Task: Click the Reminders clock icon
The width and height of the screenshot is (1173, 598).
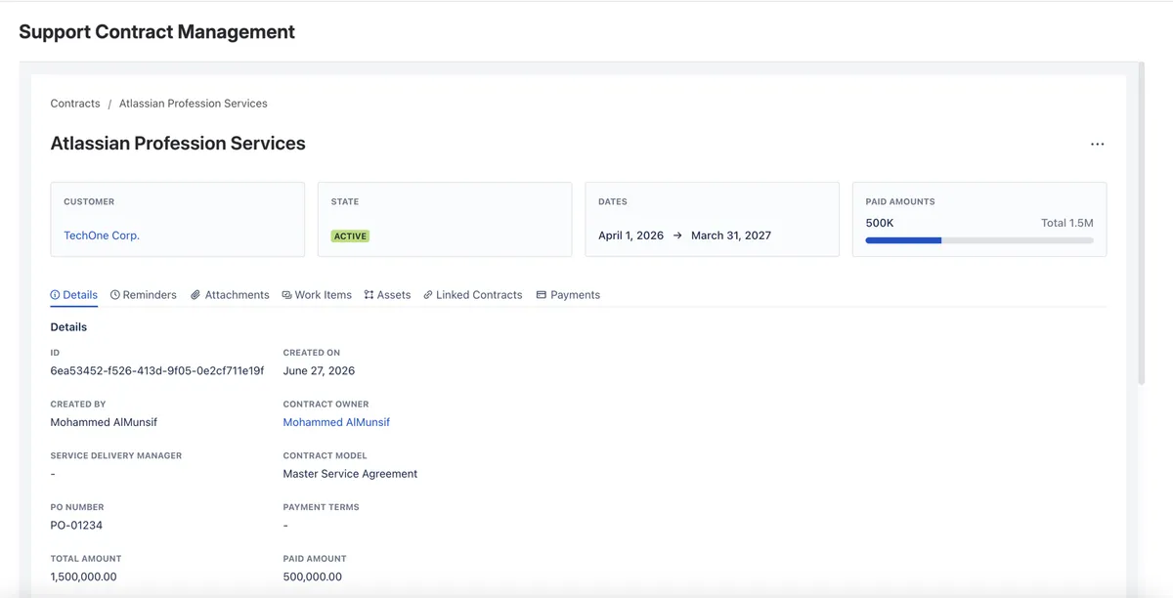Action: pos(115,295)
